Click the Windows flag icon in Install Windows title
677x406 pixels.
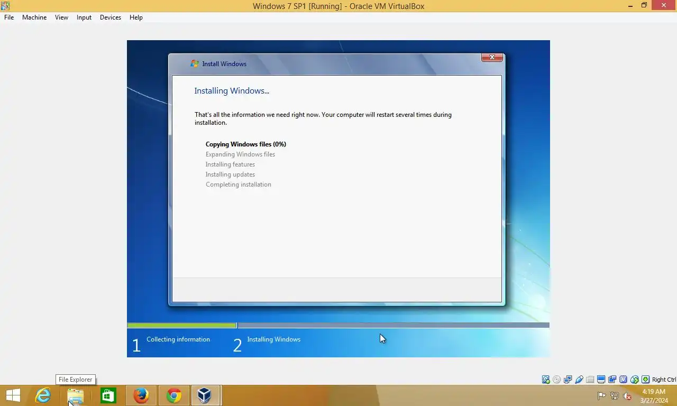[x=195, y=63]
